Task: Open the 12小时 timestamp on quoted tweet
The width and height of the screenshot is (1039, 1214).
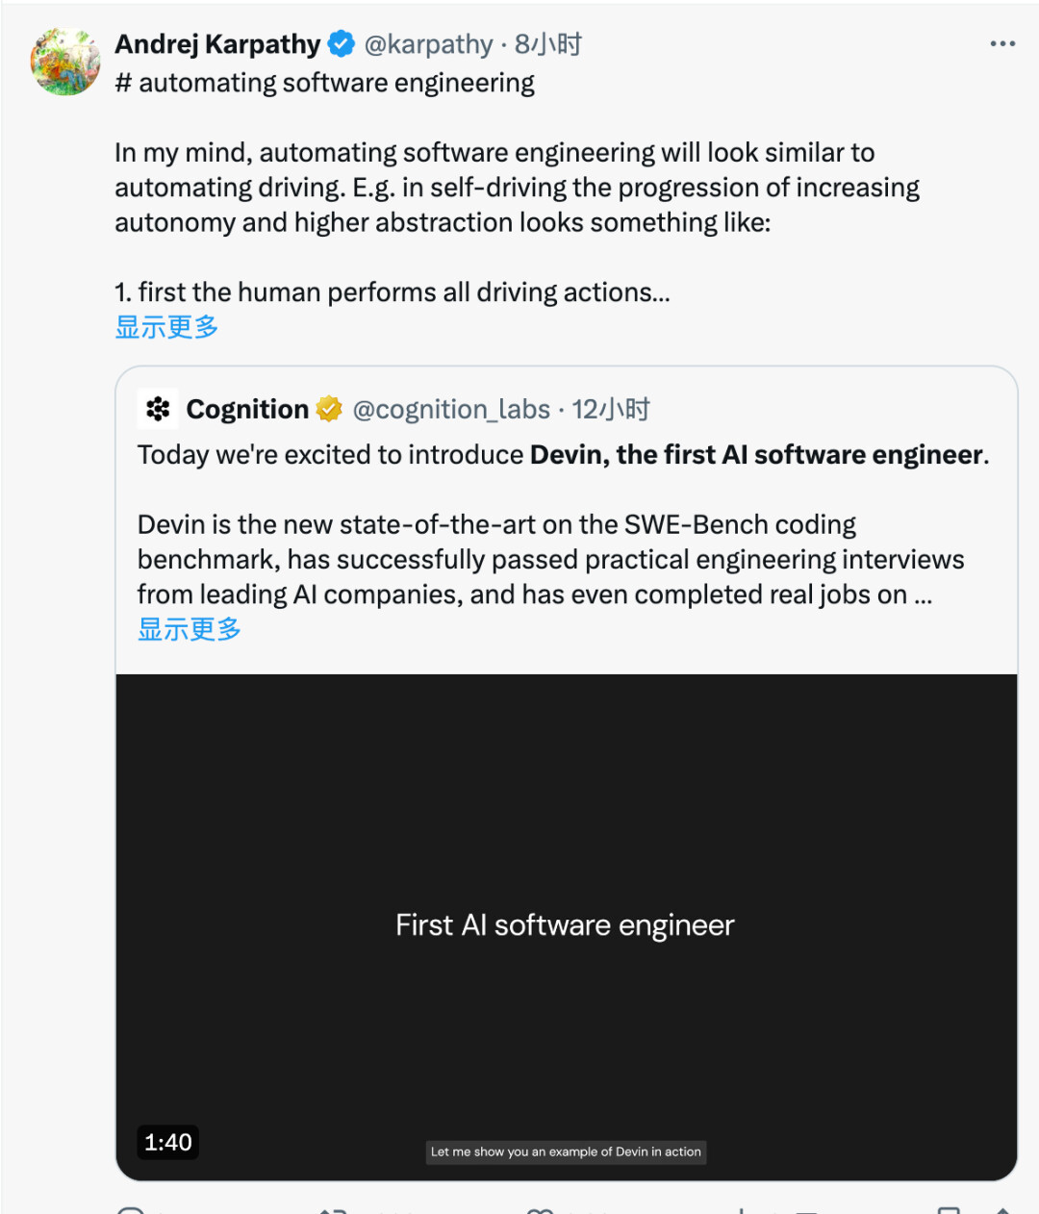Action: pos(611,409)
